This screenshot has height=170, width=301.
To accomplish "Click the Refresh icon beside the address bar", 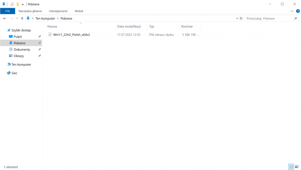I will (x=241, y=18).
